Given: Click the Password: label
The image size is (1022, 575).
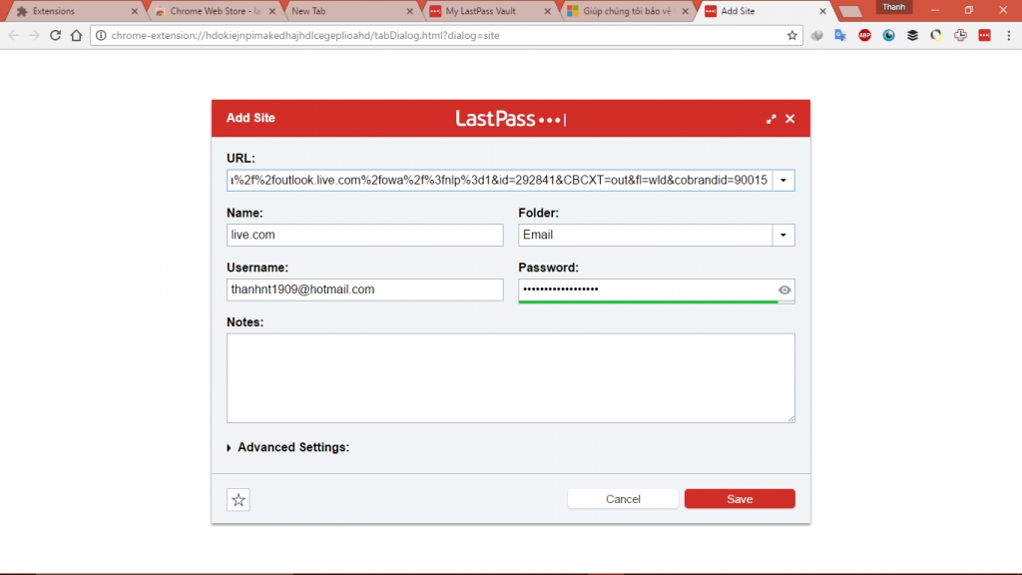Looking at the screenshot, I should (x=548, y=268).
